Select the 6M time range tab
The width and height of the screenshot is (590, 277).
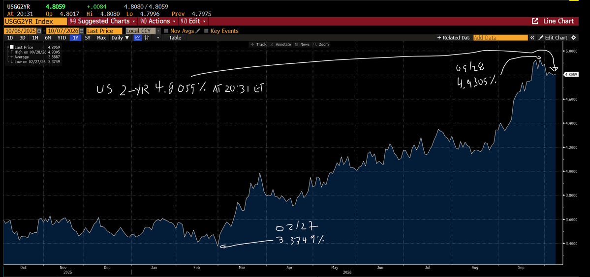(48, 38)
